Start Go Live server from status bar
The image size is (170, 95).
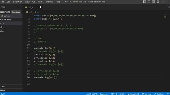click(147, 94)
